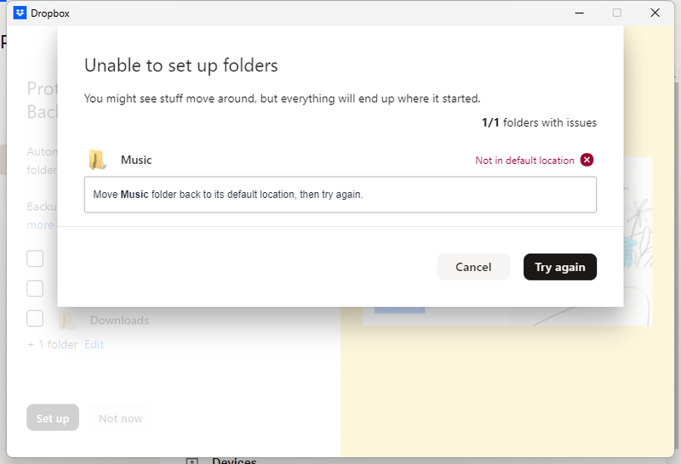Click the Dropbox logo in the title bar
The height and width of the screenshot is (464, 681).
(x=20, y=13)
